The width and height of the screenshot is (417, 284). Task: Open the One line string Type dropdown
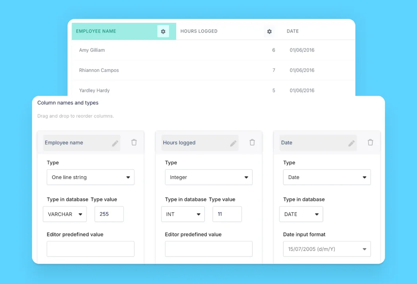[90, 177]
